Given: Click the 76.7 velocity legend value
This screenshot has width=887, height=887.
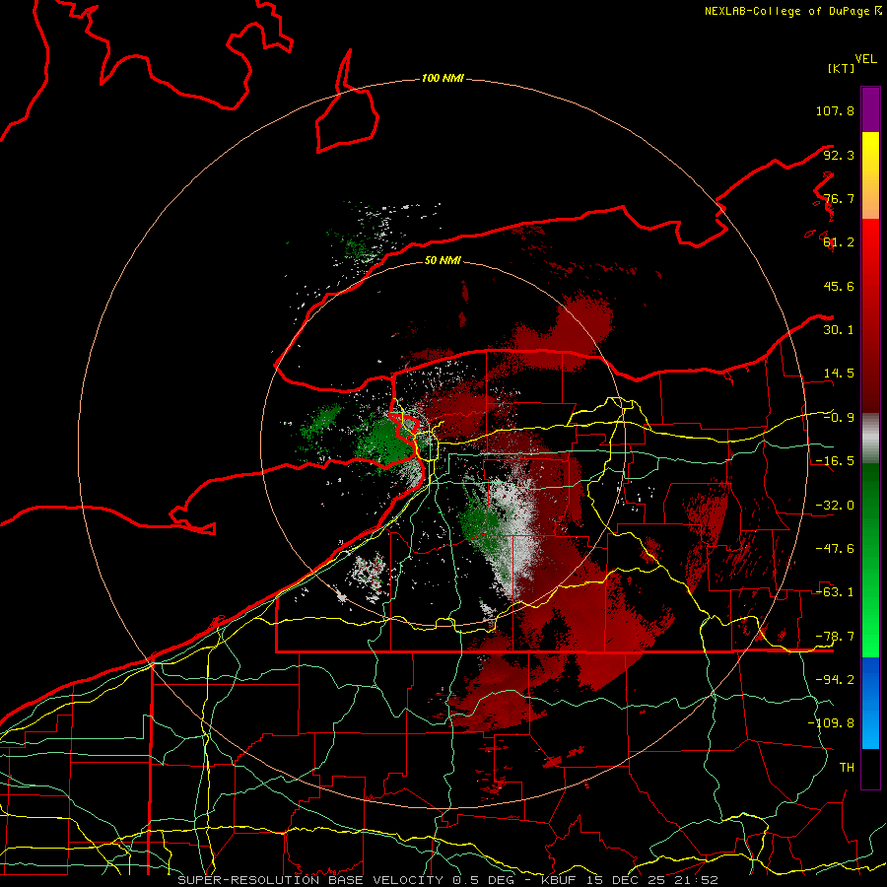Looking at the screenshot, I should (x=839, y=198).
